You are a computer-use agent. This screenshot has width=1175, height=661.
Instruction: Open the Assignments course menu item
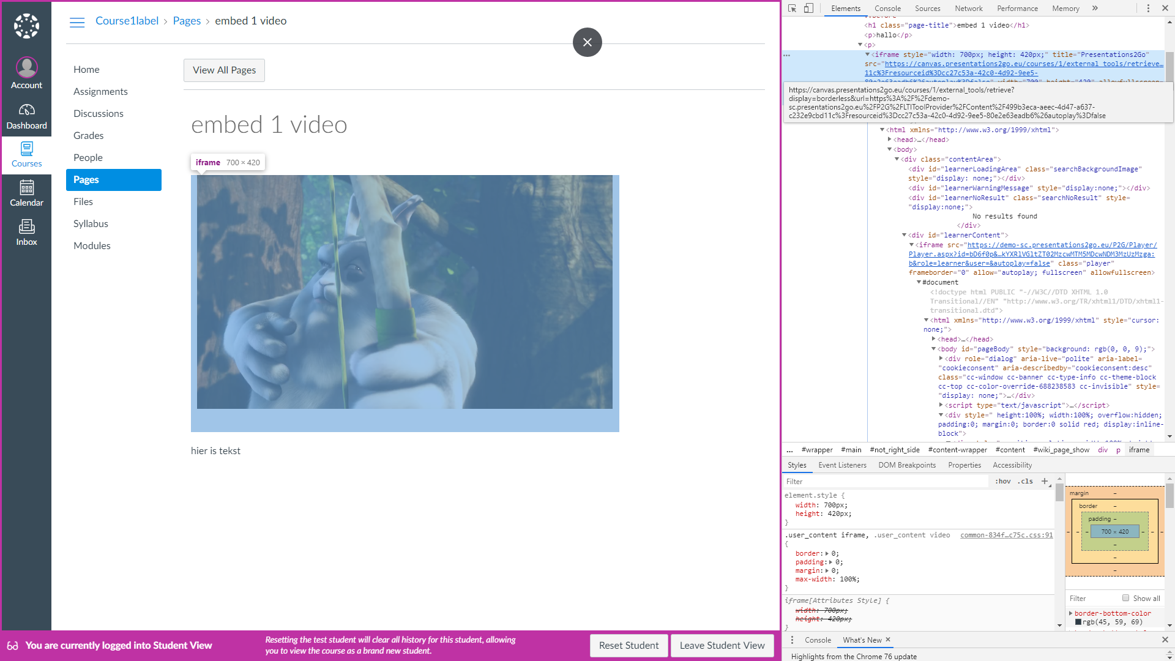(x=100, y=92)
